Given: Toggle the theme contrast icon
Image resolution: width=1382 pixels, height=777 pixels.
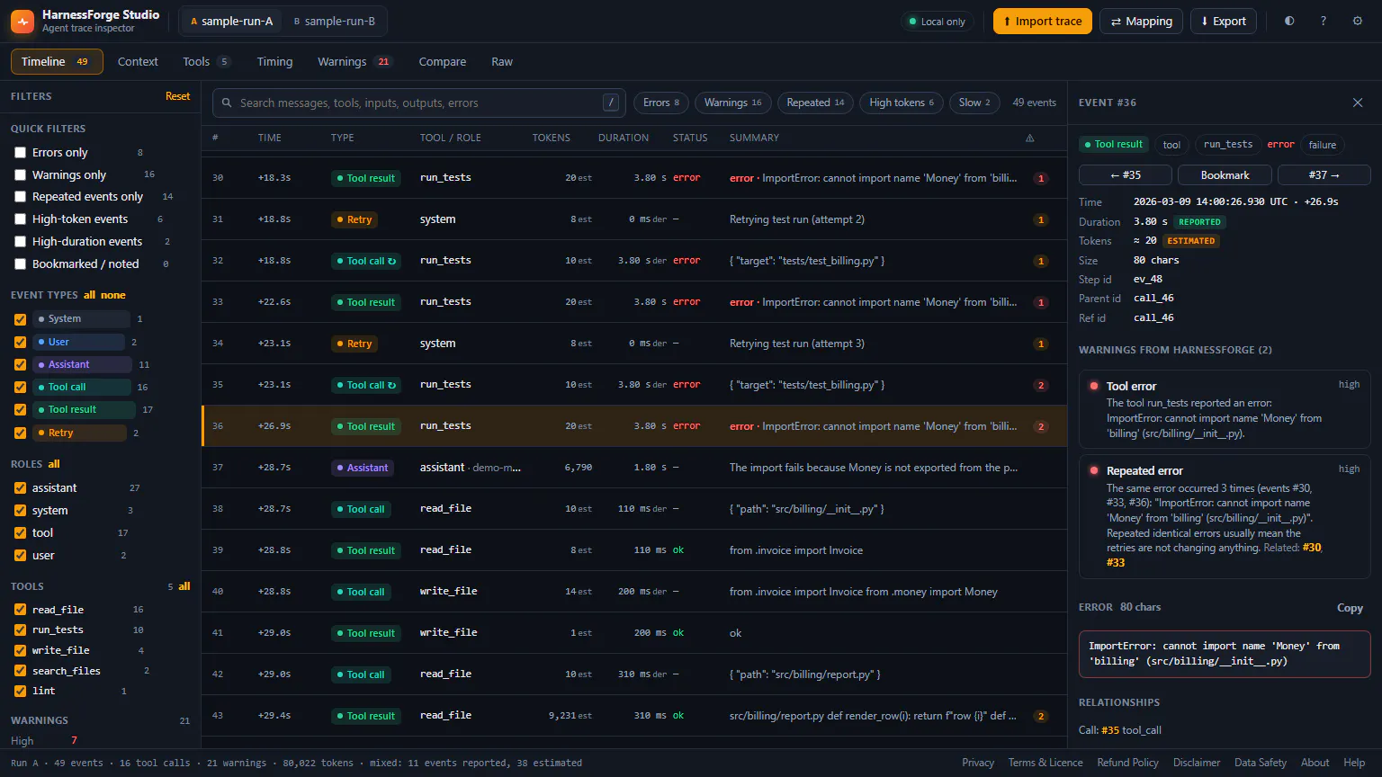Looking at the screenshot, I should tap(1289, 21).
